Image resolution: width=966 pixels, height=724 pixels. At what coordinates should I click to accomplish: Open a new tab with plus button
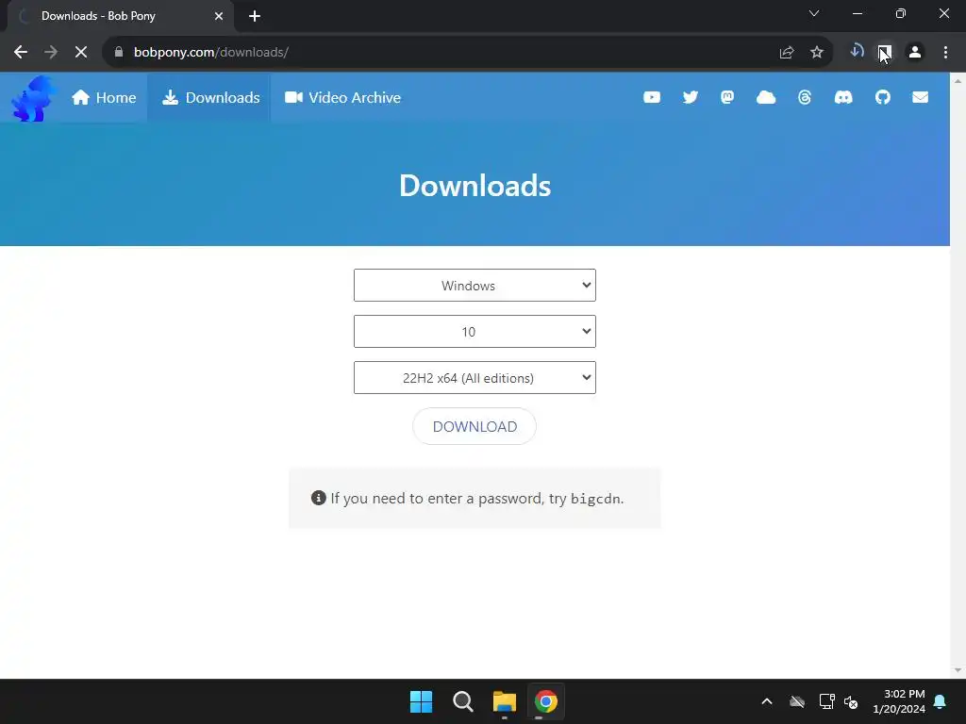pyautogui.click(x=255, y=16)
